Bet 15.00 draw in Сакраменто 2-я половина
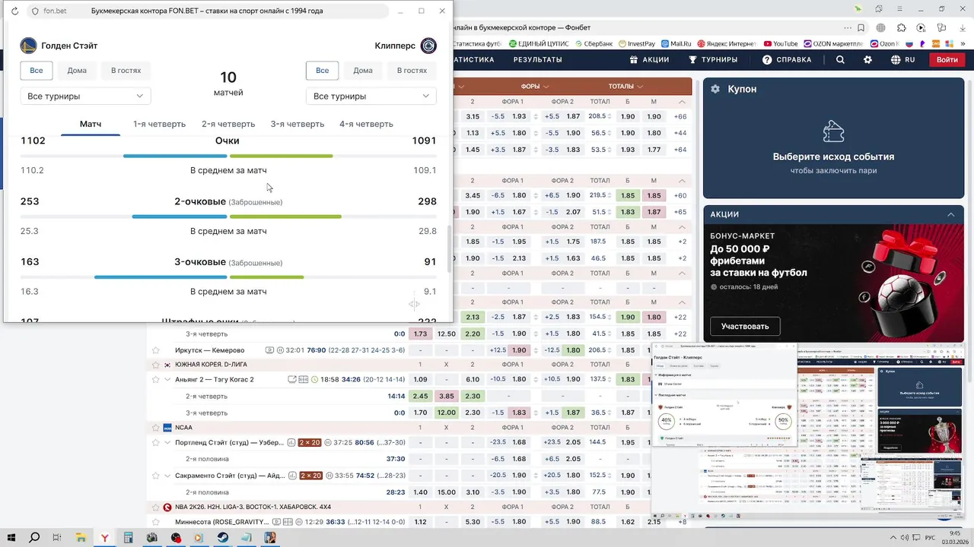The height and width of the screenshot is (547, 974). [447, 492]
